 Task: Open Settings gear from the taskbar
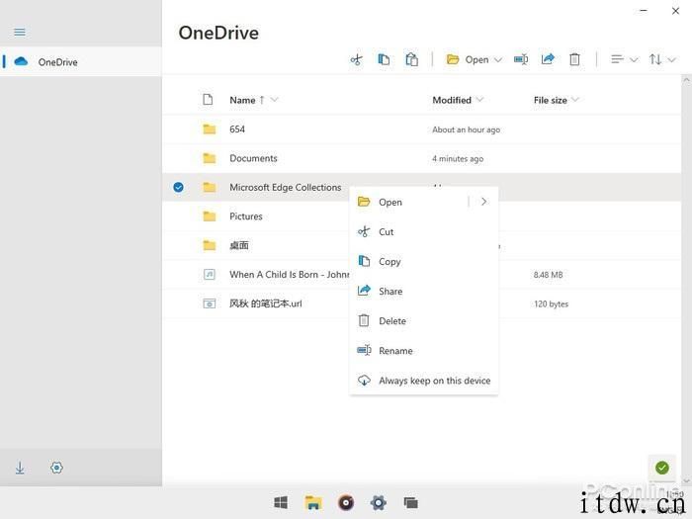[x=379, y=502]
